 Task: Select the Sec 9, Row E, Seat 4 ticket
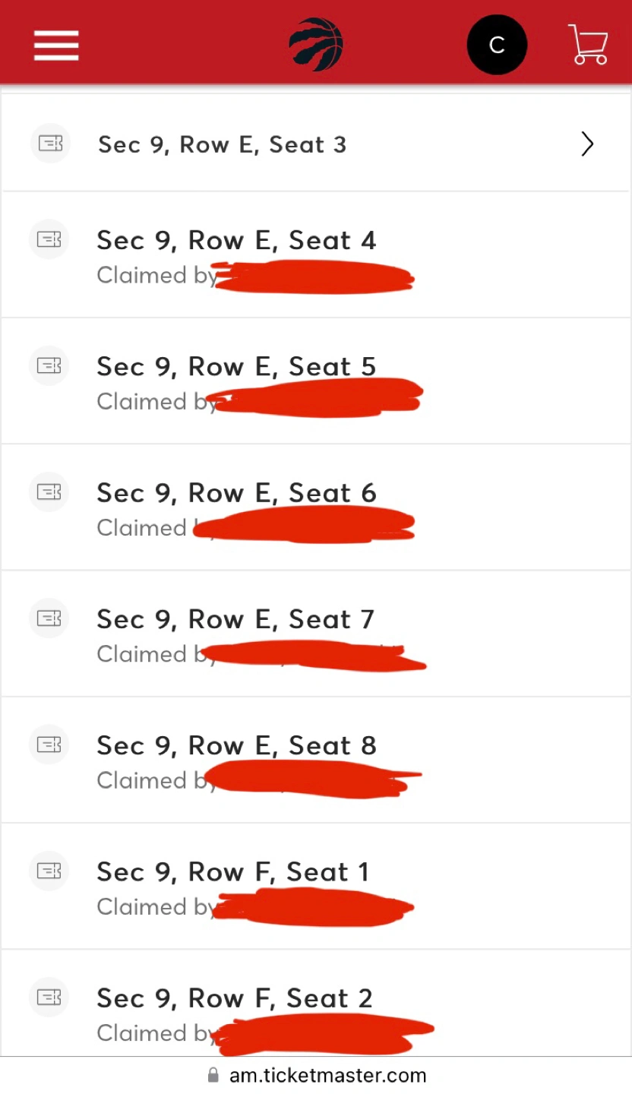236,241
